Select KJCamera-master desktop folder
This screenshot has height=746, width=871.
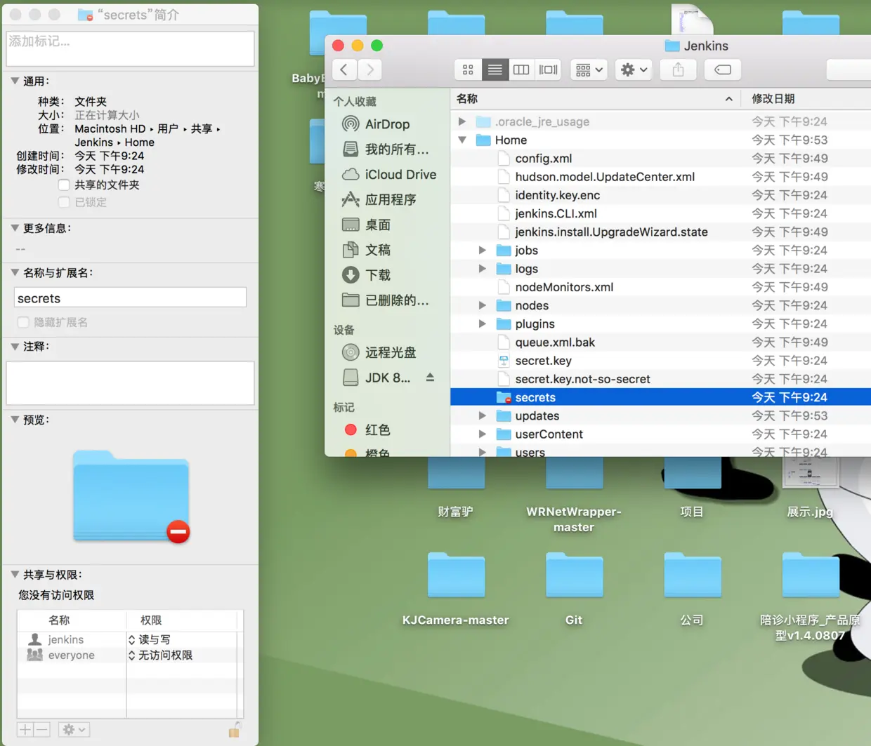(x=456, y=575)
